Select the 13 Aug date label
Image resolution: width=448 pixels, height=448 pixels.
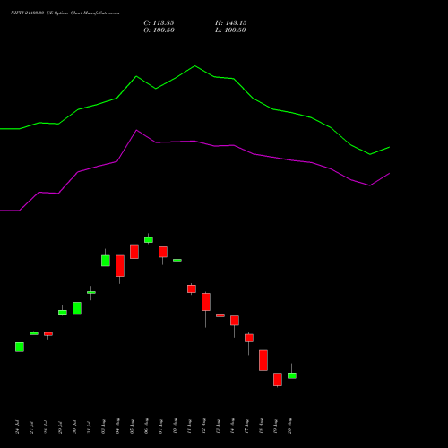tap(218, 426)
